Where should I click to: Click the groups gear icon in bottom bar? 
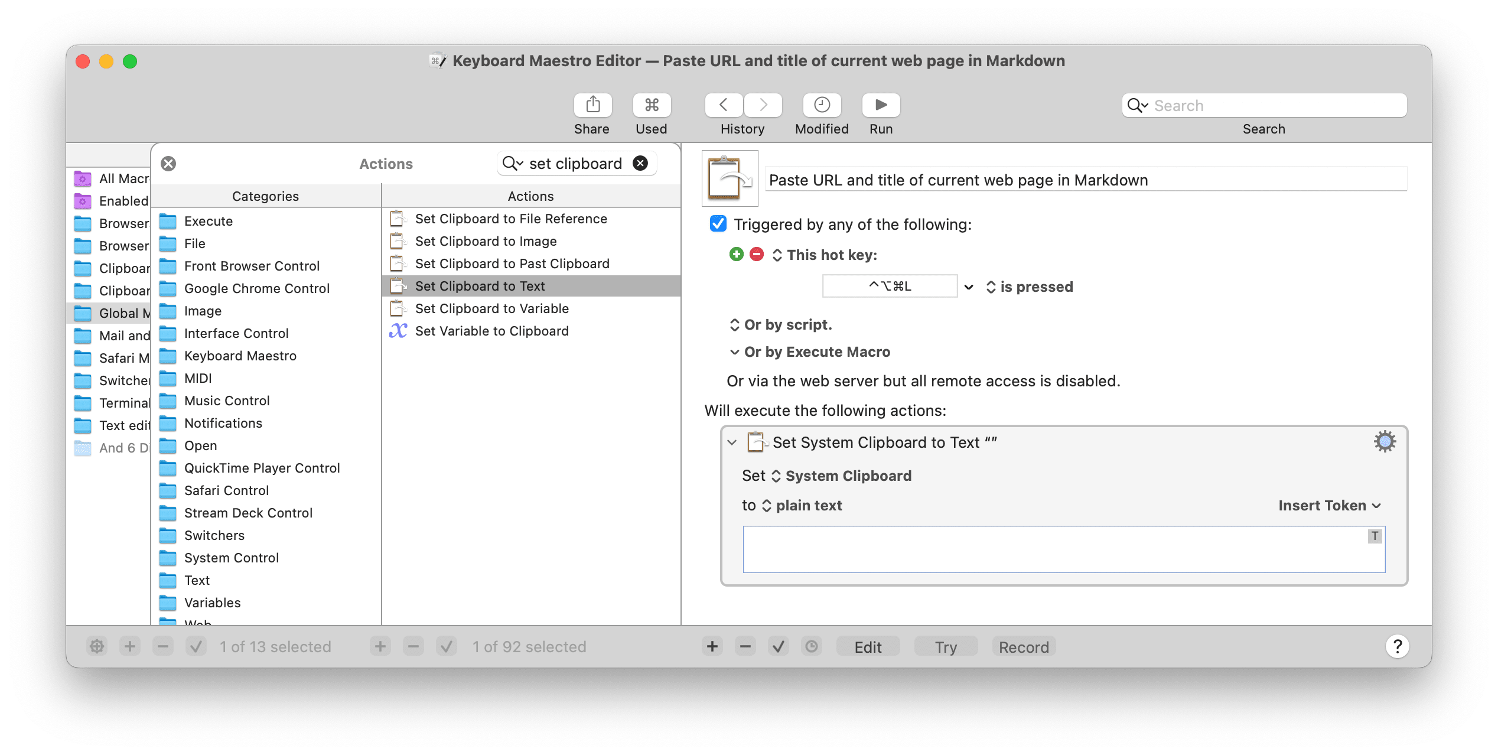tap(97, 646)
